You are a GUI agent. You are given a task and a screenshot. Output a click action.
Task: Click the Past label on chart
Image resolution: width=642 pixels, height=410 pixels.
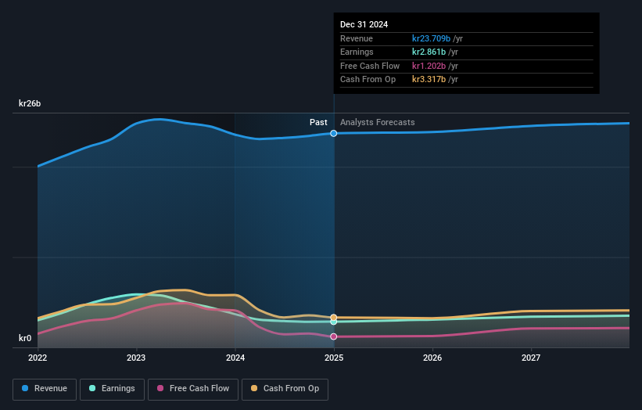(318, 122)
